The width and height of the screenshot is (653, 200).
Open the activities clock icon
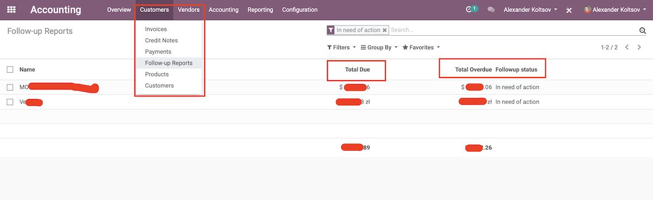[x=470, y=10]
